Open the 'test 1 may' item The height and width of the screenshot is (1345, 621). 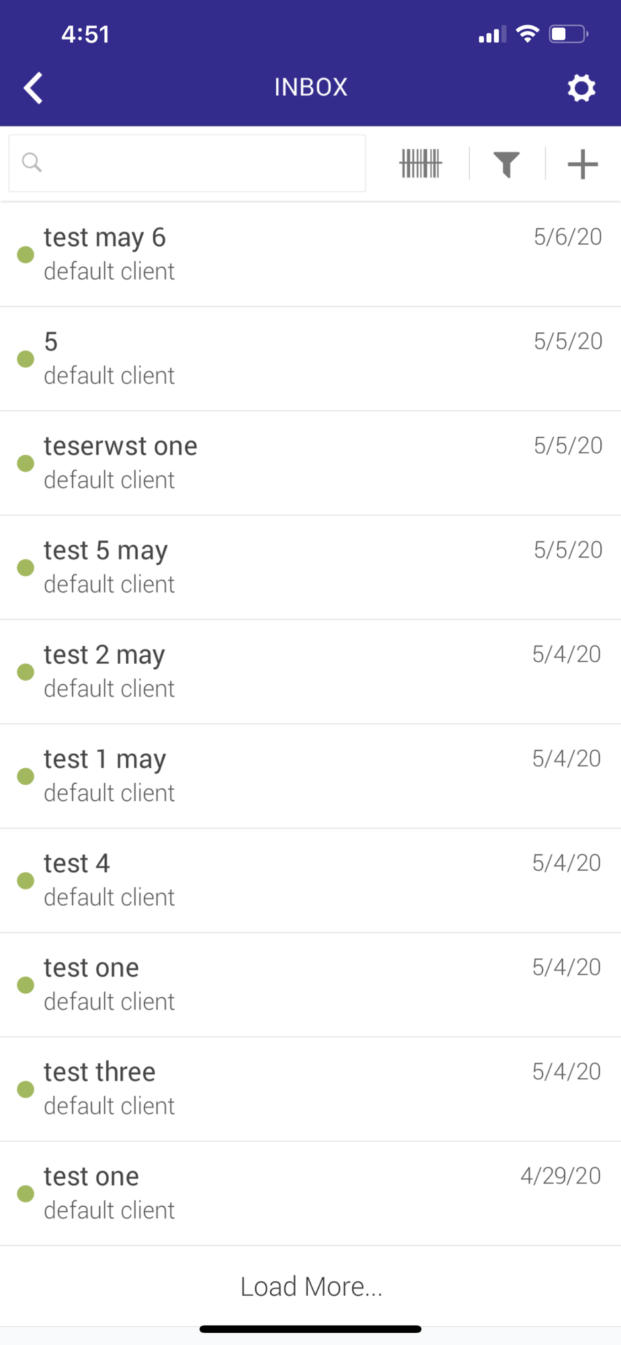click(310, 776)
